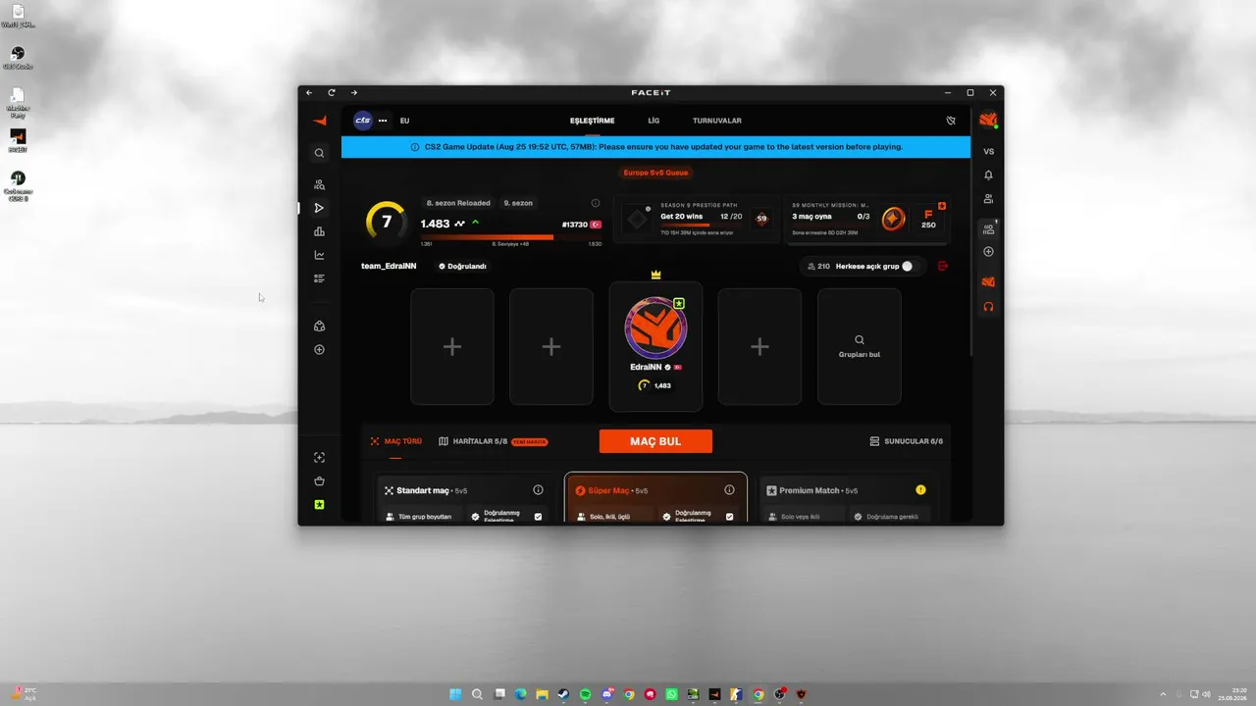Open the party list icon in right sidebar
The image size is (1256, 706).
click(x=988, y=228)
